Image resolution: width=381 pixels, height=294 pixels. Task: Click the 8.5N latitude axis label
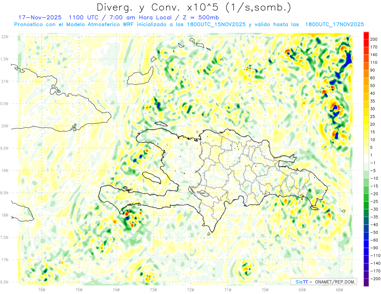pyautogui.click(x=4, y=193)
